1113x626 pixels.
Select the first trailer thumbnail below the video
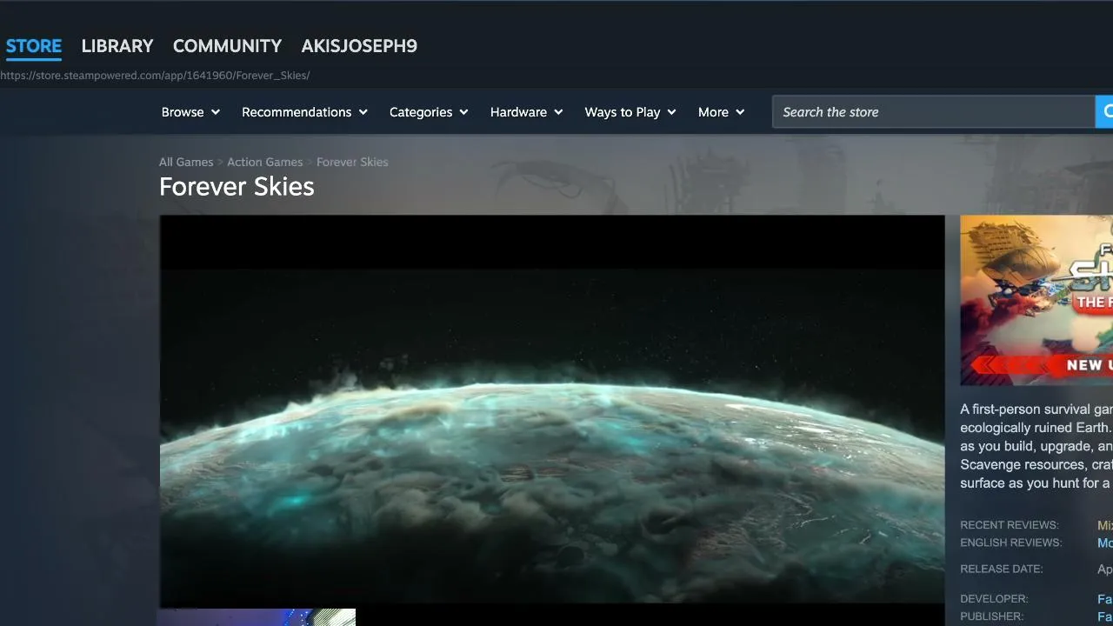tap(257, 617)
